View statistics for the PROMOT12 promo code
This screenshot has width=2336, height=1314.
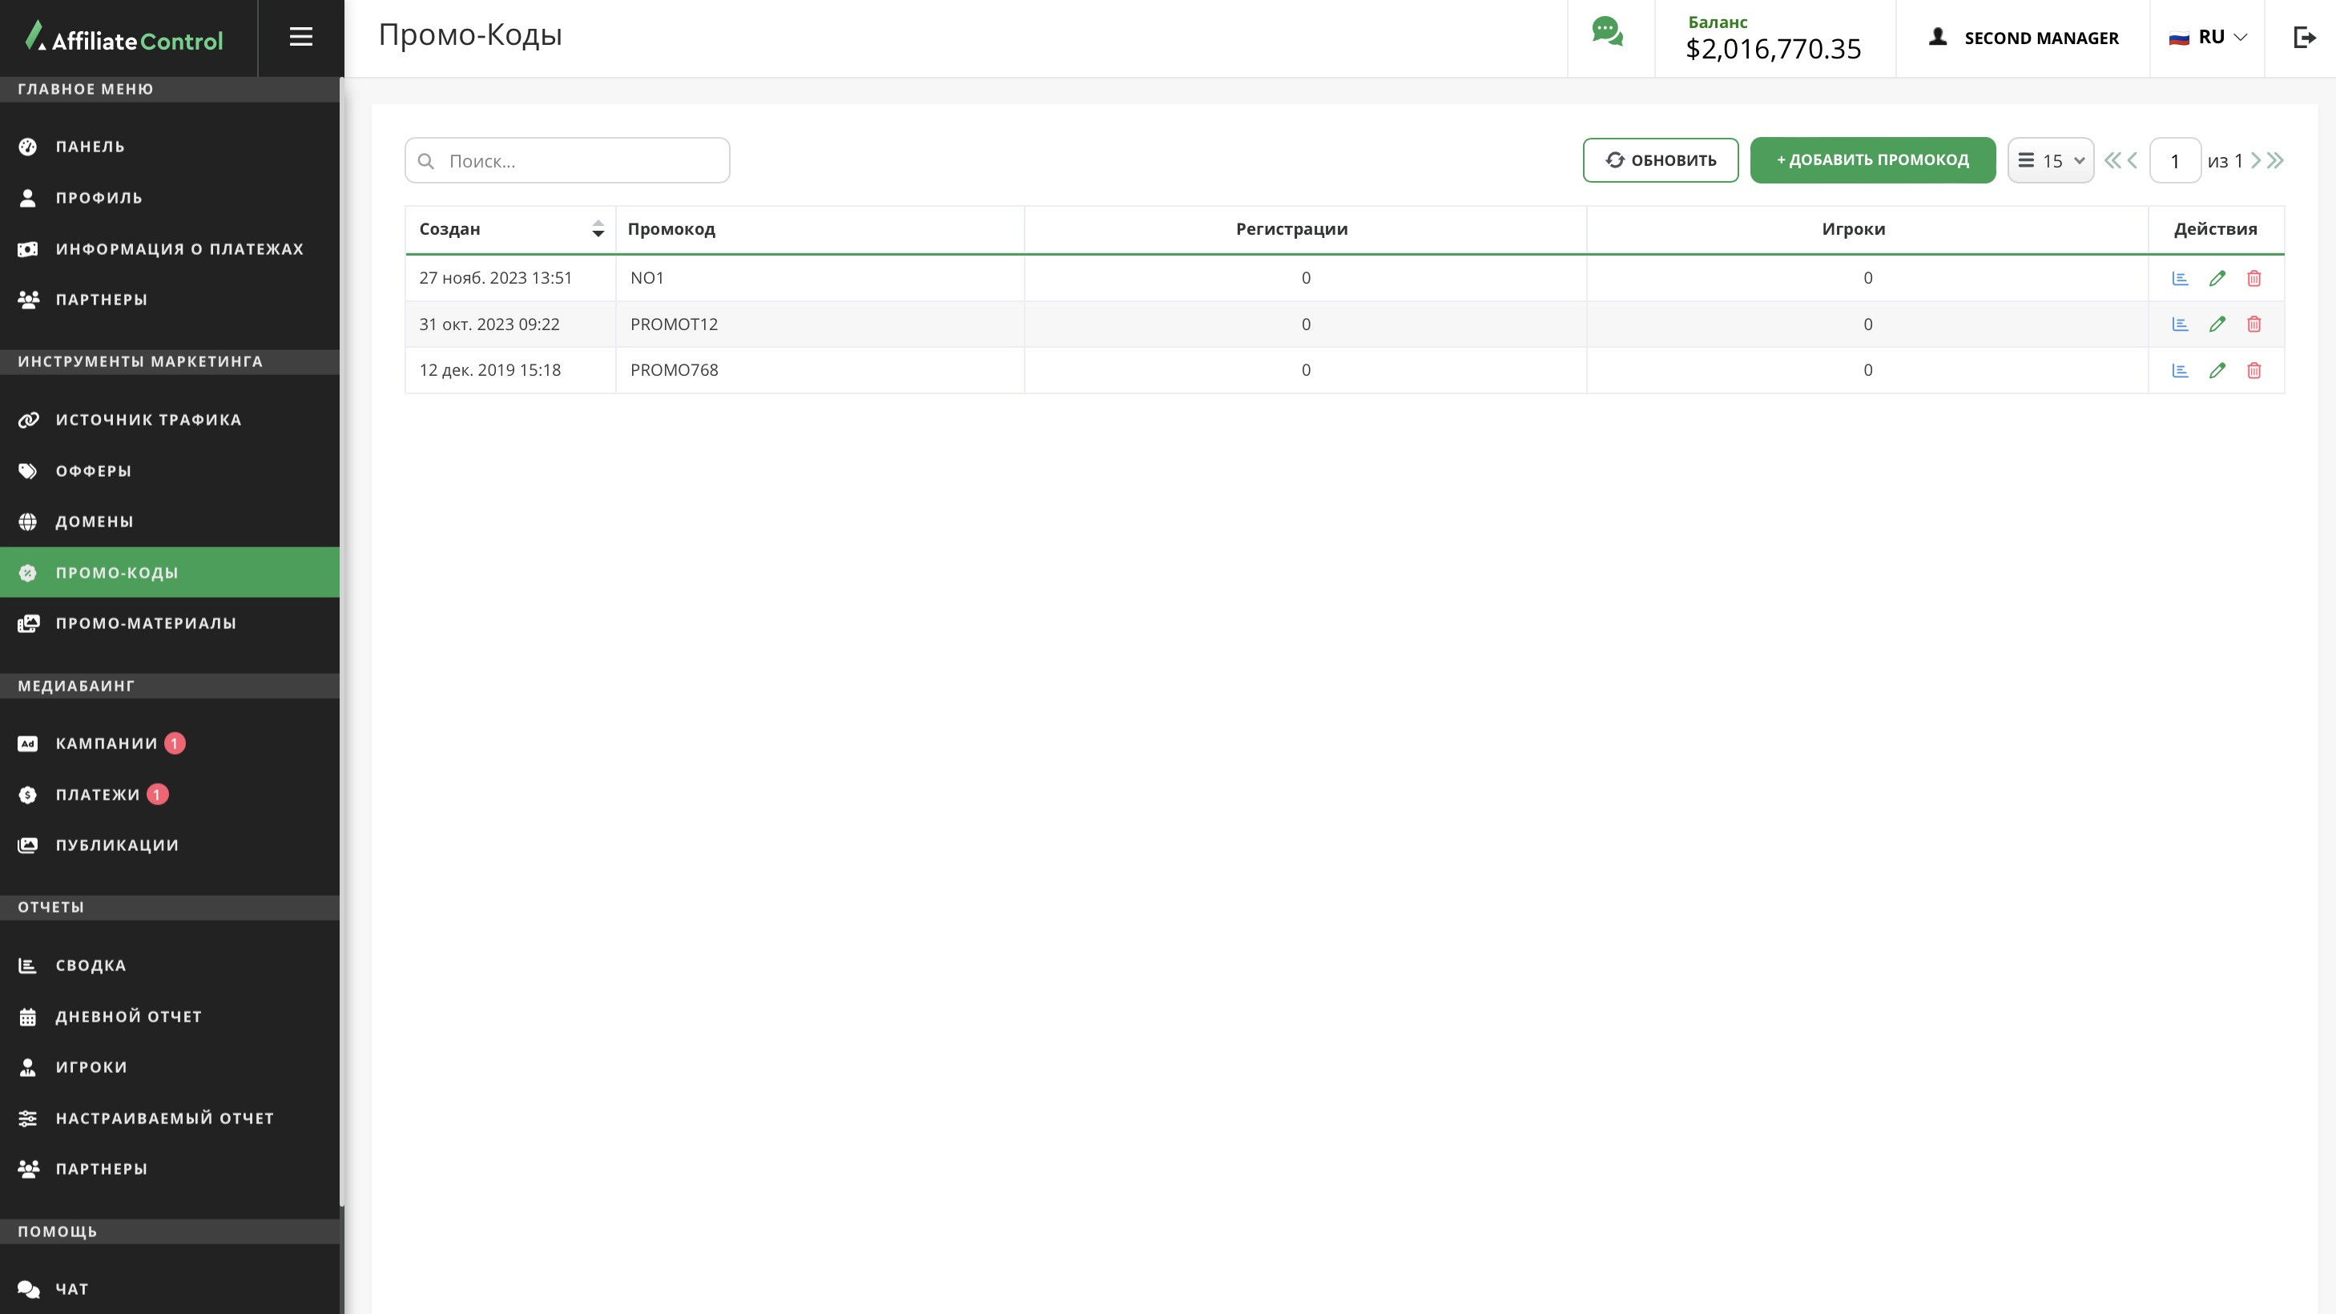pos(2180,324)
